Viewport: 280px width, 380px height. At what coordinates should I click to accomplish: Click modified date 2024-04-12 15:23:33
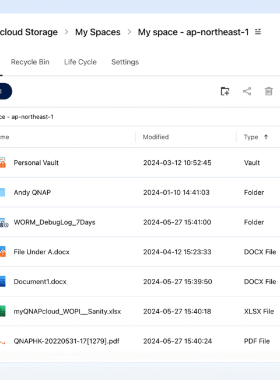pos(177,252)
